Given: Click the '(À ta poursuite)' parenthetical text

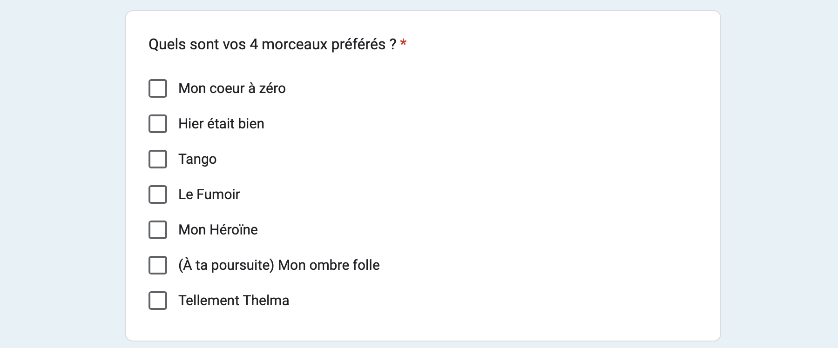Looking at the screenshot, I should coord(226,265).
